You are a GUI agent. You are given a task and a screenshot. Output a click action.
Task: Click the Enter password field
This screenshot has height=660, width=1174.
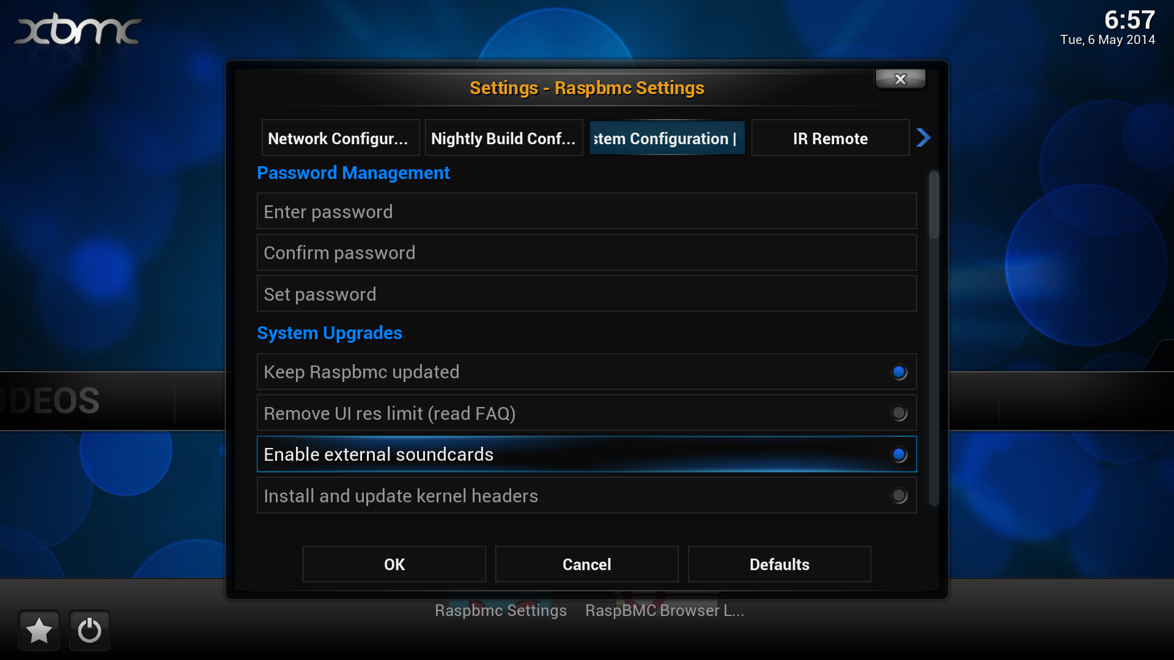coord(586,211)
